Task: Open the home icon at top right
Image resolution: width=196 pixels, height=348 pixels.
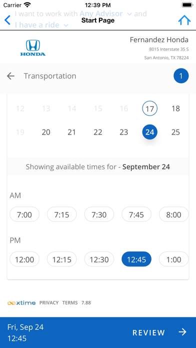Action: [x=184, y=20]
